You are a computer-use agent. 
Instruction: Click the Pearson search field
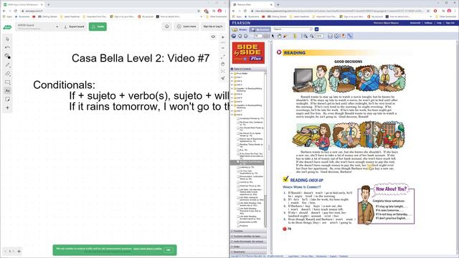pyautogui.click(x=293, y=29)
